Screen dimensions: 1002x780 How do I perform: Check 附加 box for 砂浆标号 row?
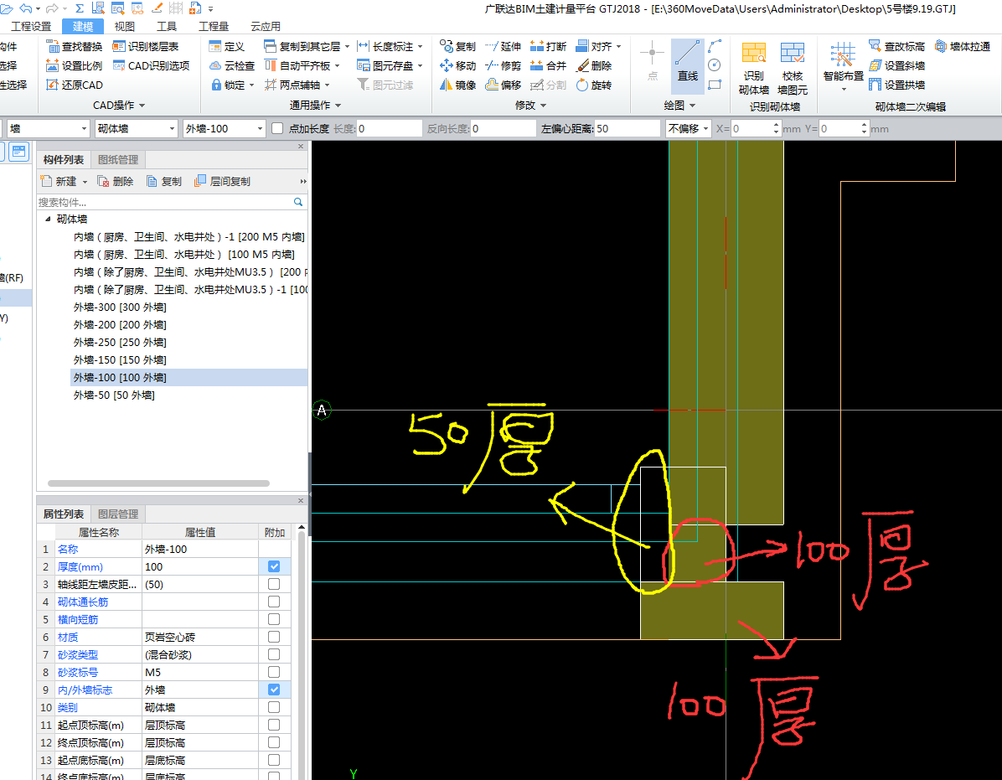[274, 672]
